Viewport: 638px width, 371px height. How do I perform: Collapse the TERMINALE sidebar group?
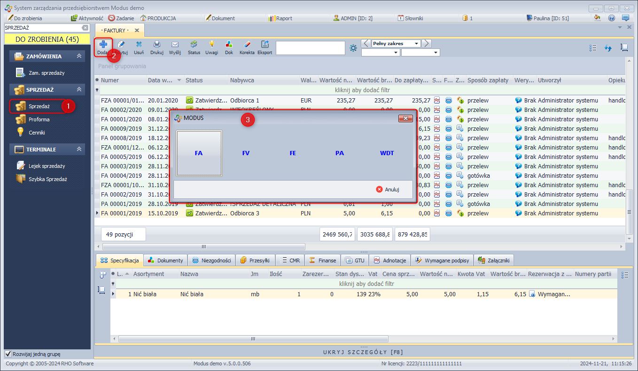click(x=79, y=150)
